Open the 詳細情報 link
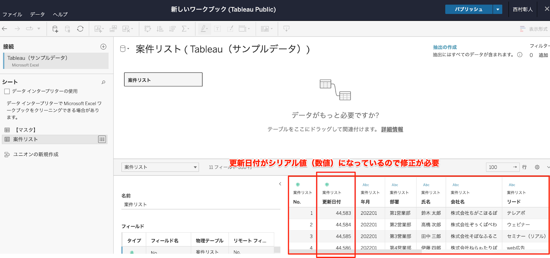The height and width of the screenshot is (258, 550). pos(392,129)
